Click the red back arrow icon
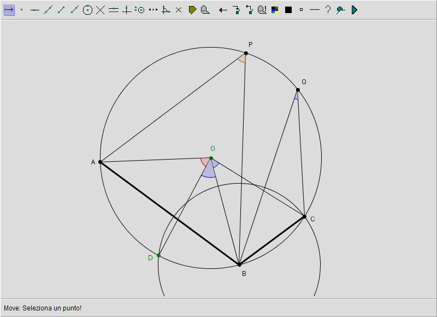 click(x=223, y=10)
